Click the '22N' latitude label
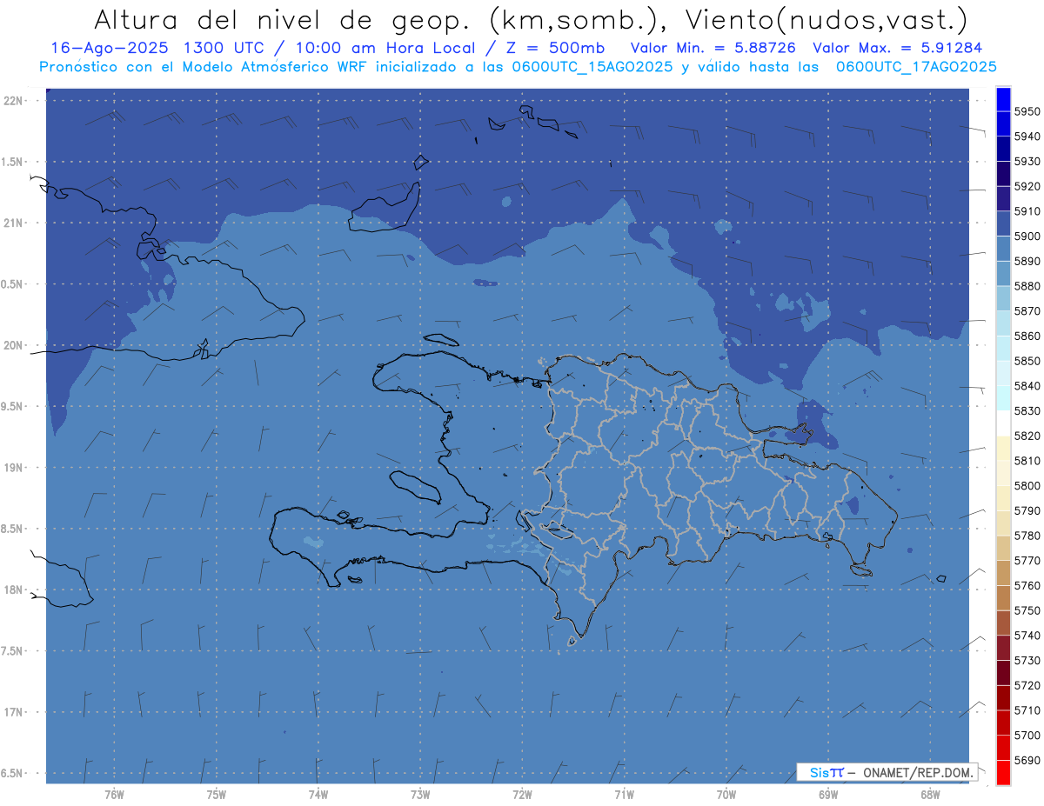The image size is (1044, 806). (14, 101)
